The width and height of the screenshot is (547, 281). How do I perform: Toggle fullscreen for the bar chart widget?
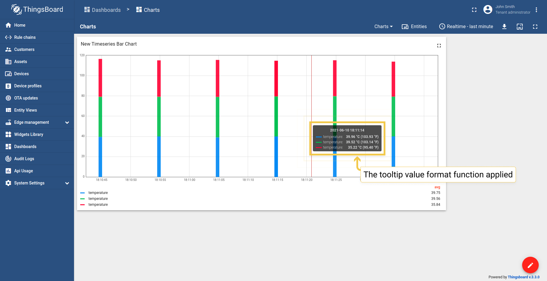[439, 45]
